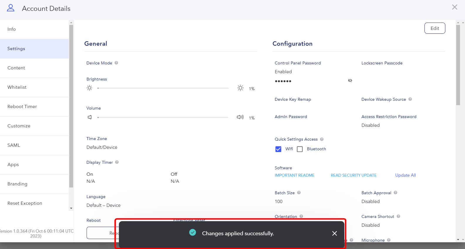Open the READ SECURITY UPDATE link
This screenshot has height=249, width=465.
(353, 175)
